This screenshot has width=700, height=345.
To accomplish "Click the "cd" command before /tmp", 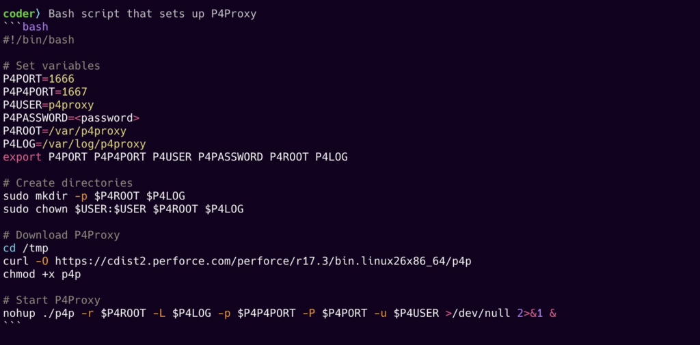I will [x=9, y=248].
